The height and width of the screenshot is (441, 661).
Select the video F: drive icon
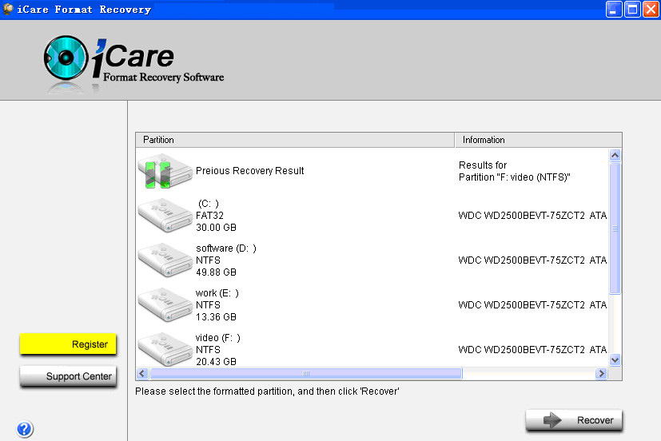pos(165,349)
